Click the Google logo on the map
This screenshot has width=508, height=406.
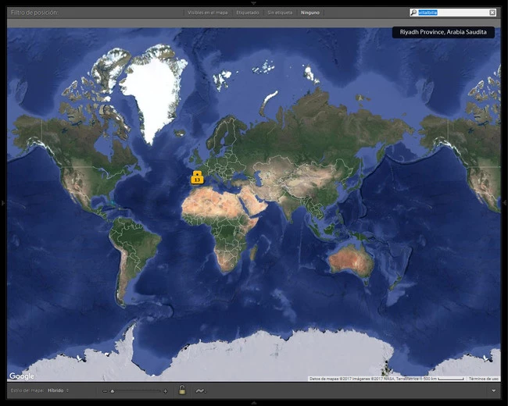(x=21, y=376)
